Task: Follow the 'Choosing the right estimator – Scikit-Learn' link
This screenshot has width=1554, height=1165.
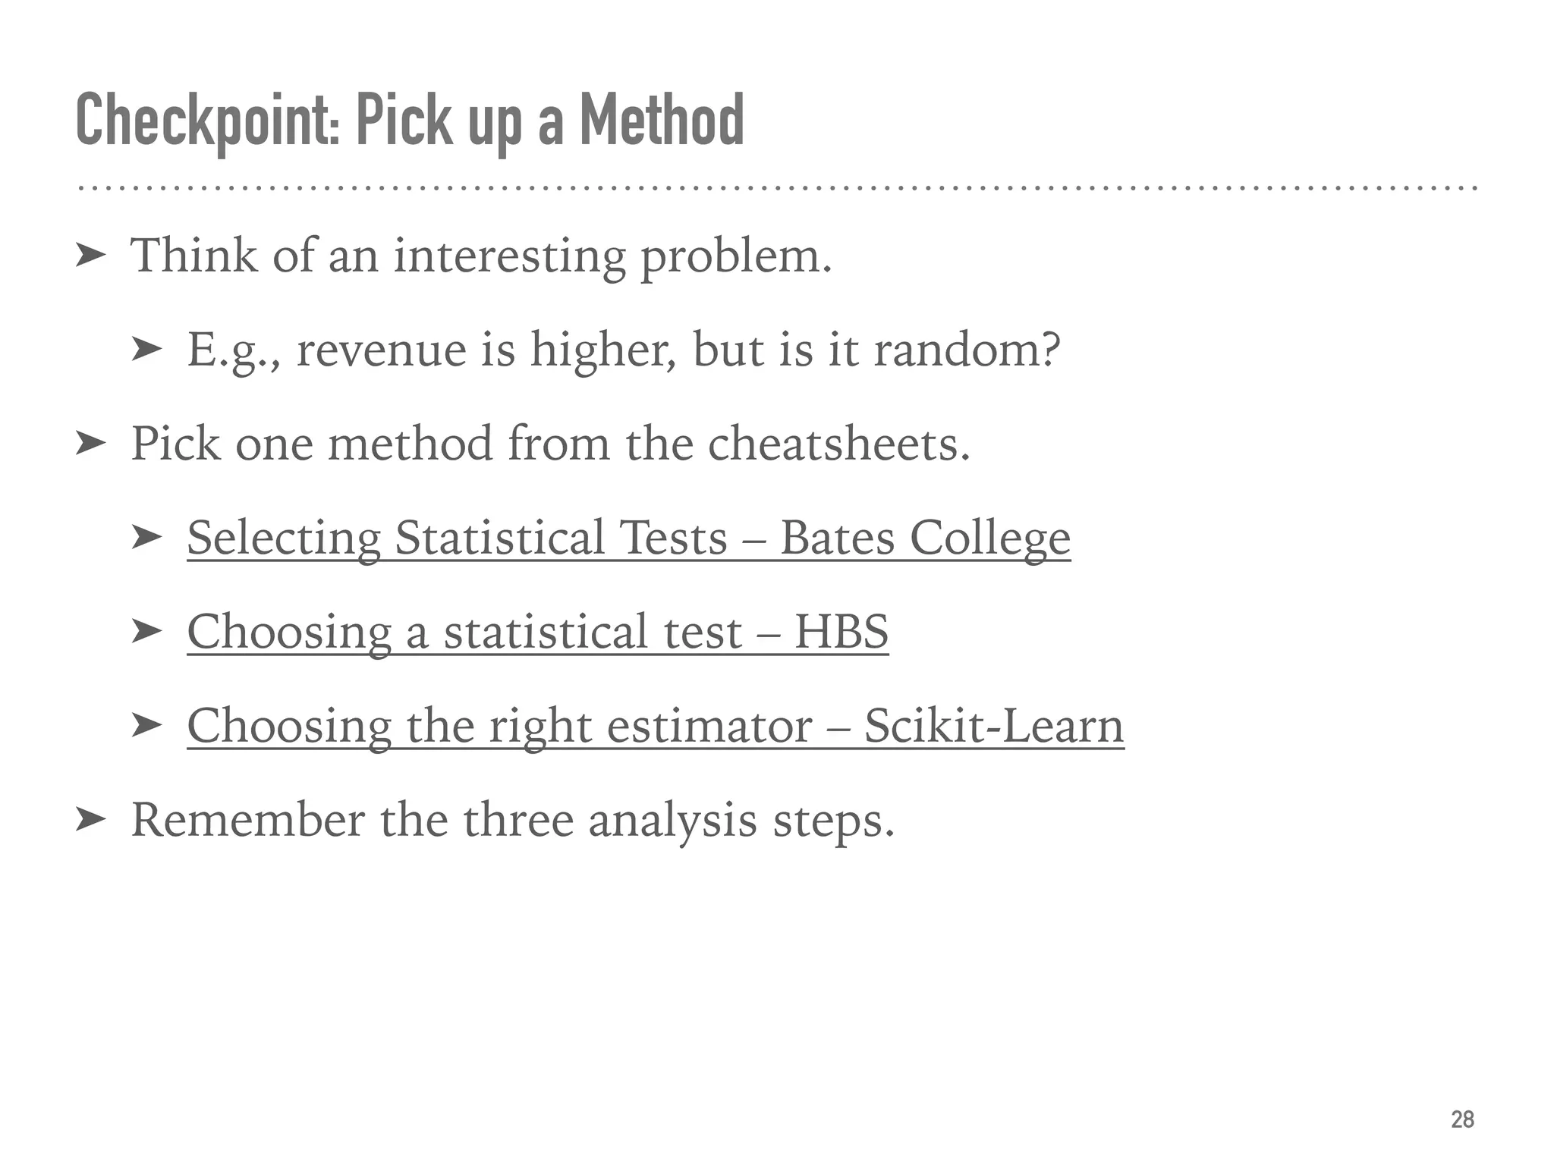Action: [655, 726]
